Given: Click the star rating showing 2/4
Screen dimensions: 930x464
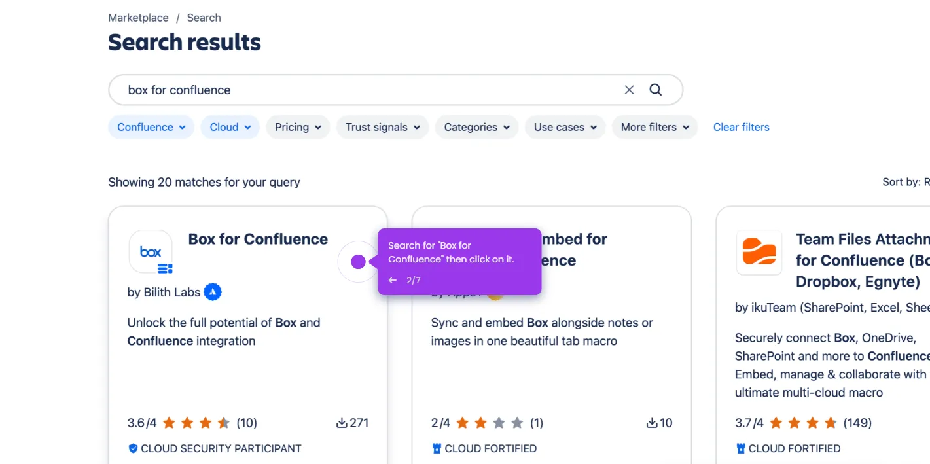Looking at the screenshot, I should [490, 423].
